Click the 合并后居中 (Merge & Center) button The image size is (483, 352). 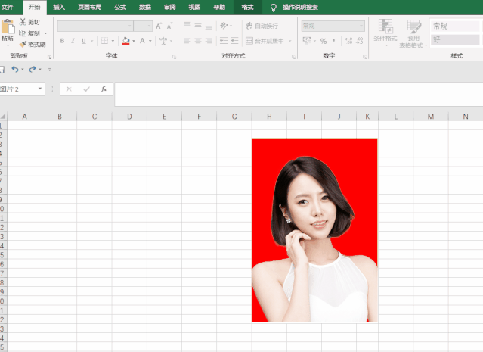point(265,41)
